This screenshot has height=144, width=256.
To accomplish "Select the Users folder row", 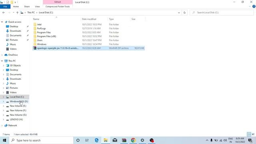I will pyautogui.click(x=40, y=40).
